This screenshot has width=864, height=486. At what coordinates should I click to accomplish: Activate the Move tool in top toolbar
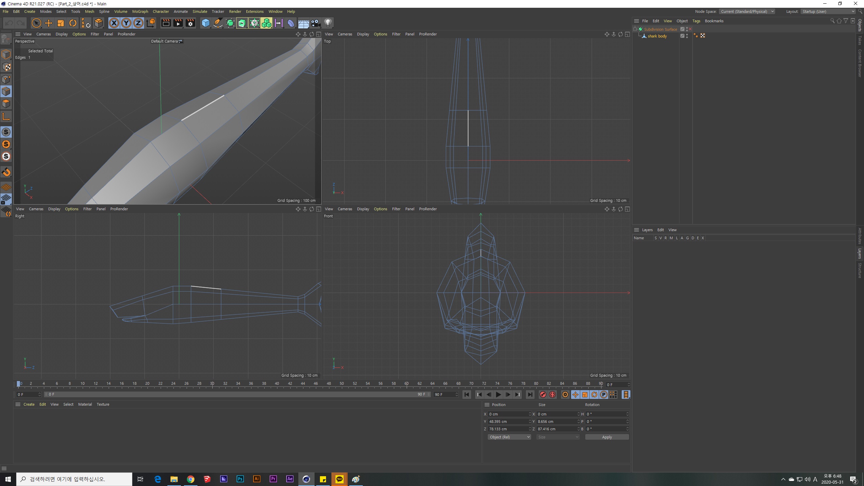[x=49, y=23]
